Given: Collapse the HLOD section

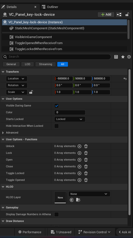Looking at the screenshot, I should coord(3,187).
